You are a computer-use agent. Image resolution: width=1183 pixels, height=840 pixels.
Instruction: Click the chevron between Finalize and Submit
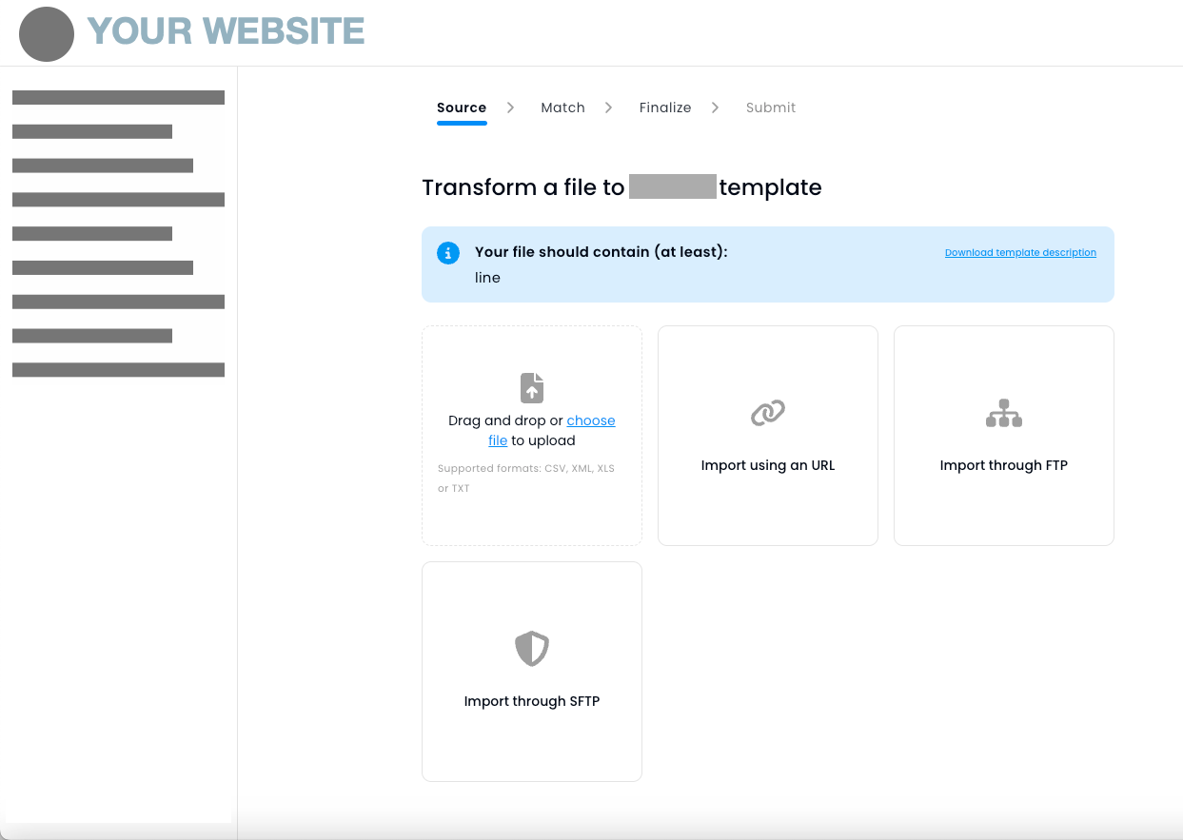pyautogui.click(x=715, y=107)
